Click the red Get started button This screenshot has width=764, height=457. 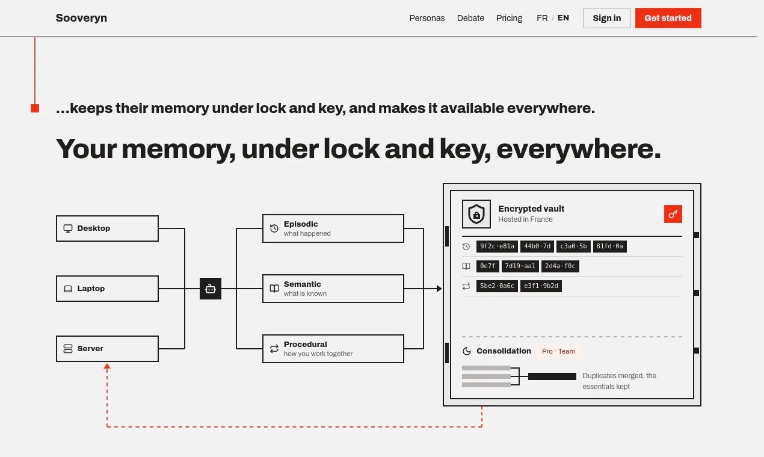668,18
